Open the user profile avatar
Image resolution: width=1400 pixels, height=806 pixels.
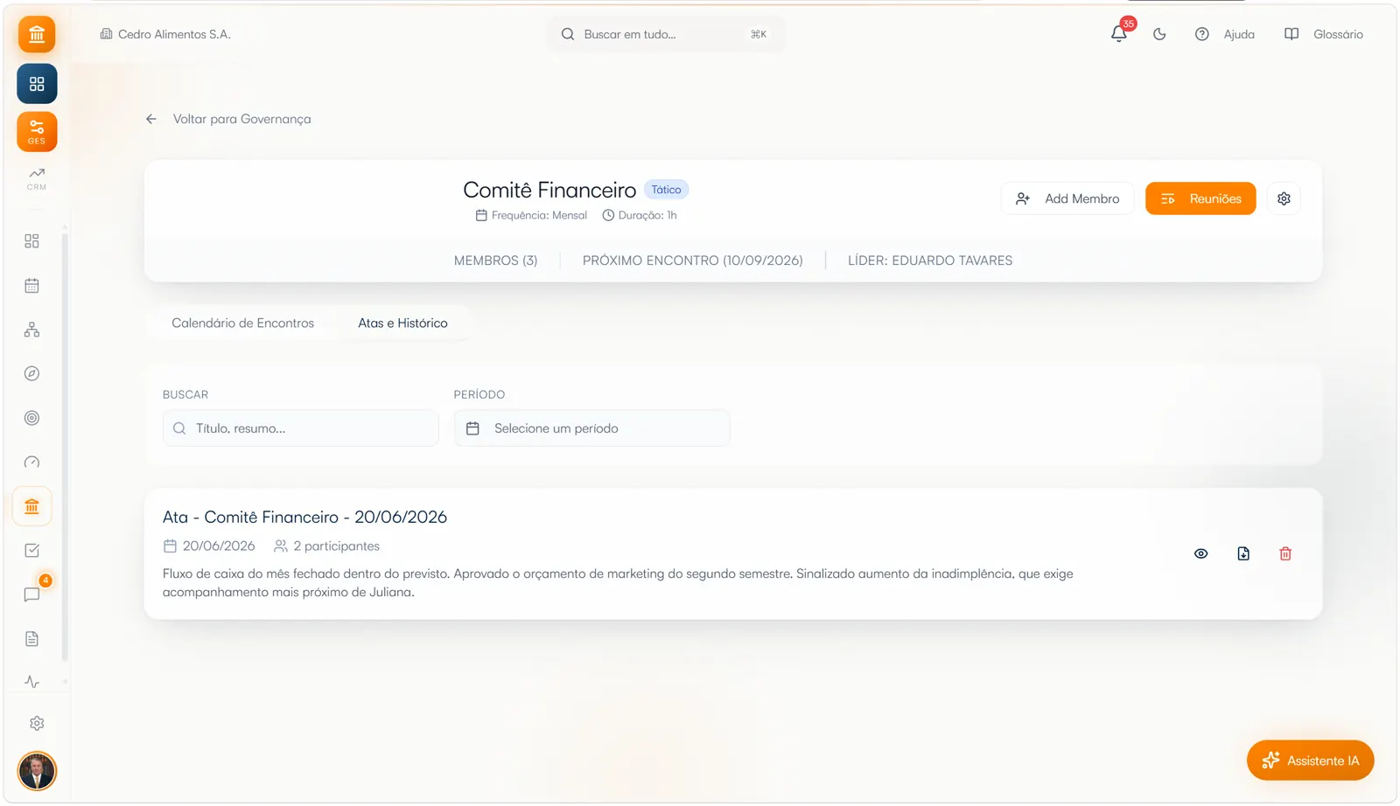37,771
